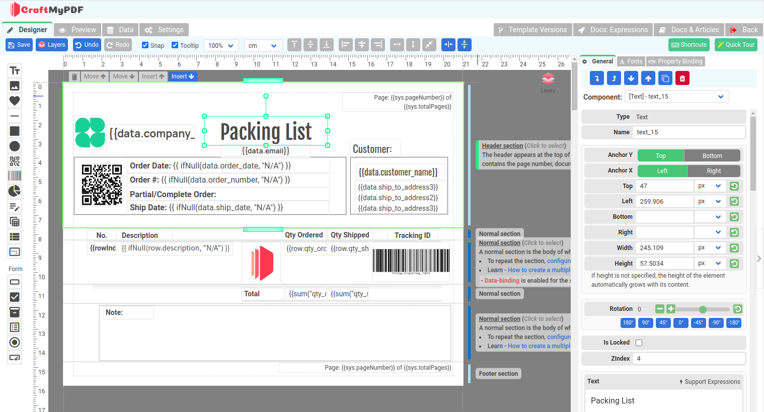Delete the selected component via red trash icon

(682, 78)
